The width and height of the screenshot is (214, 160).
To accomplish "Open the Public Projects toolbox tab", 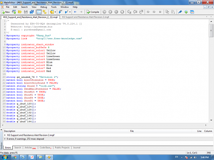I will click(62, 148).
